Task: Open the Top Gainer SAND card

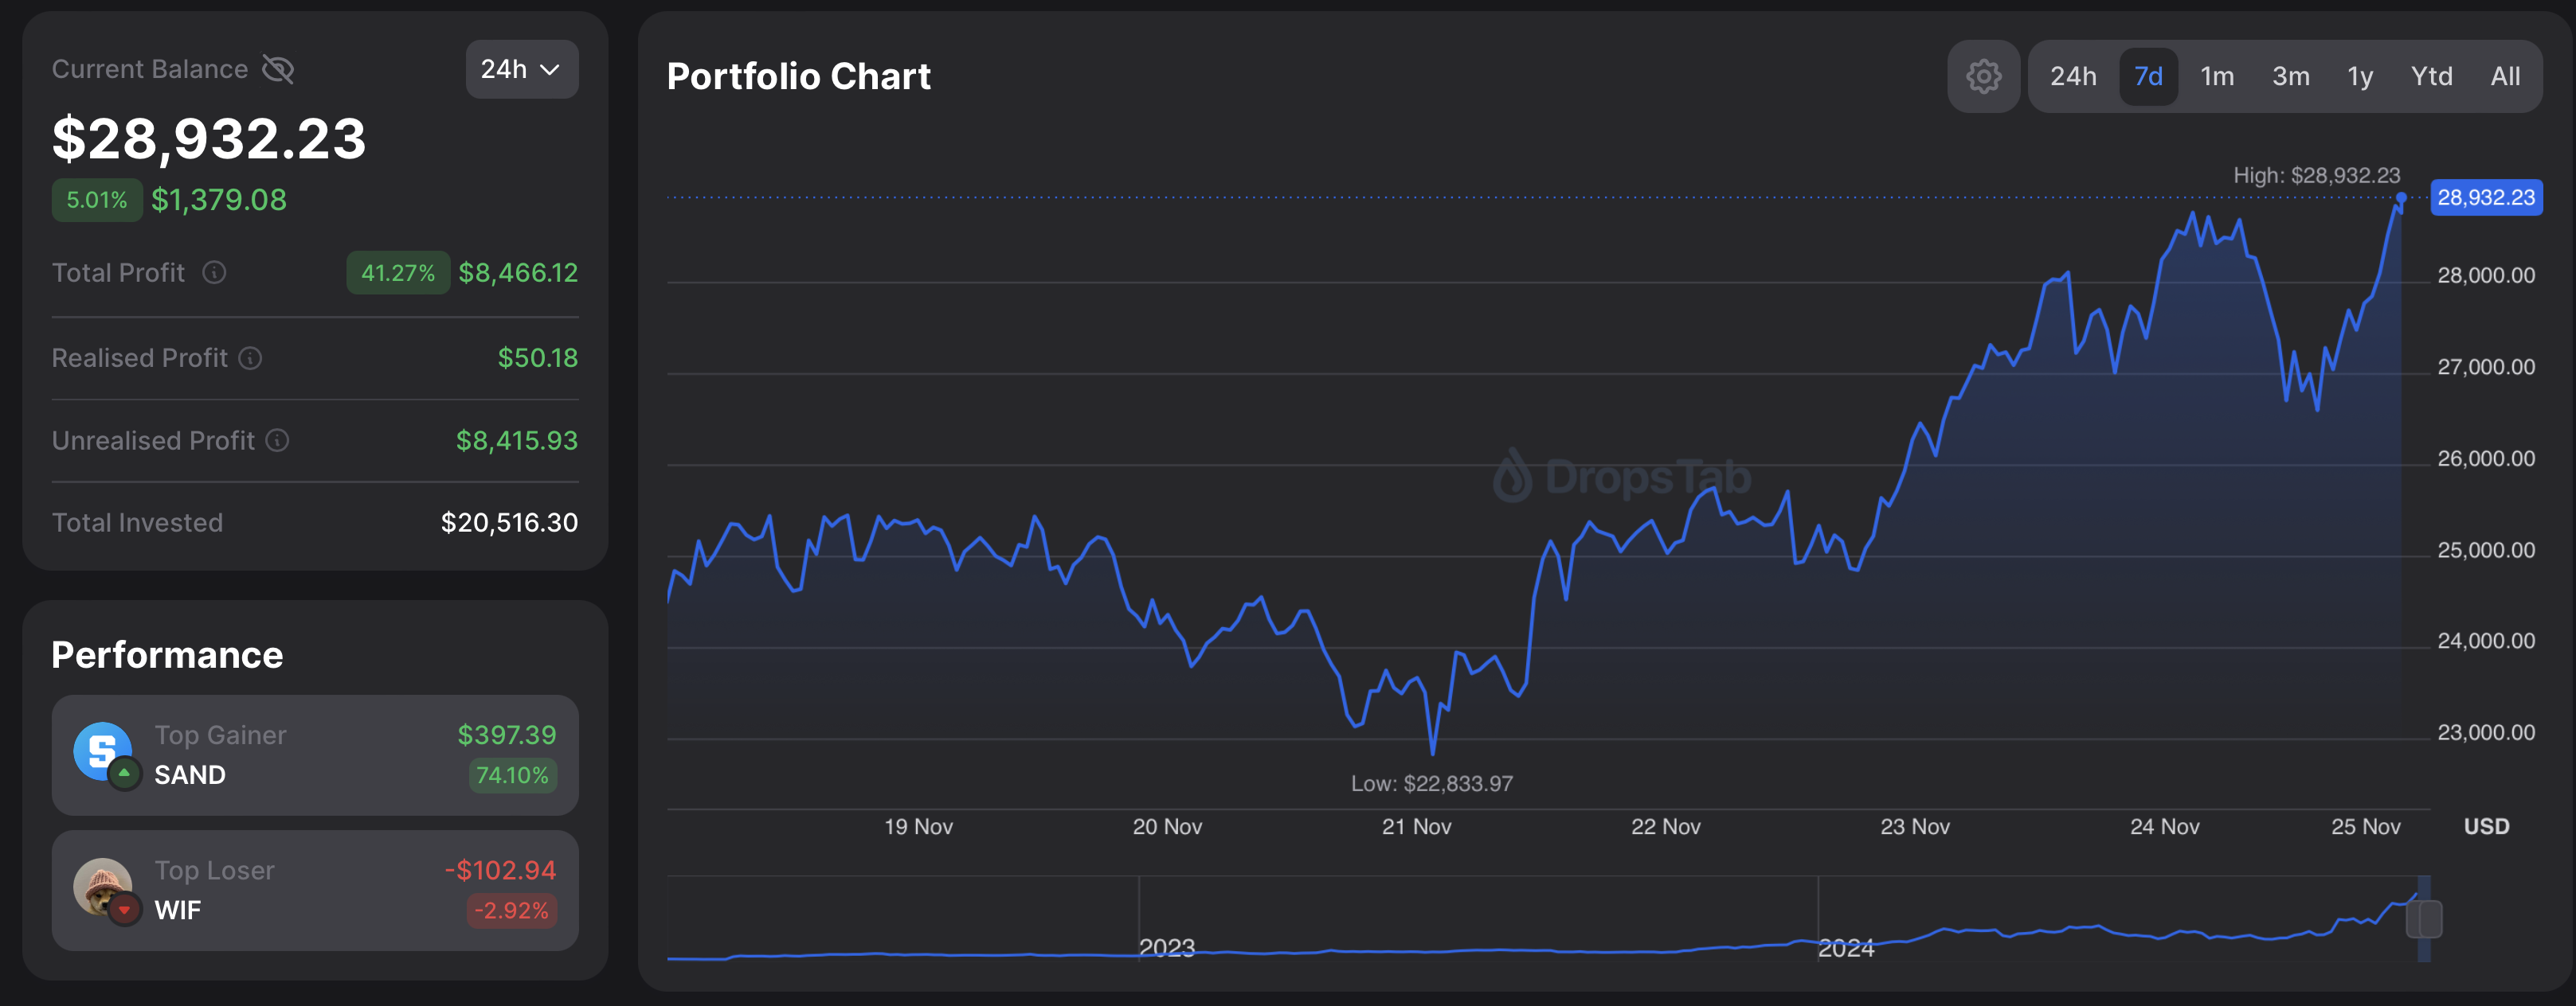Action: point(315,754)
